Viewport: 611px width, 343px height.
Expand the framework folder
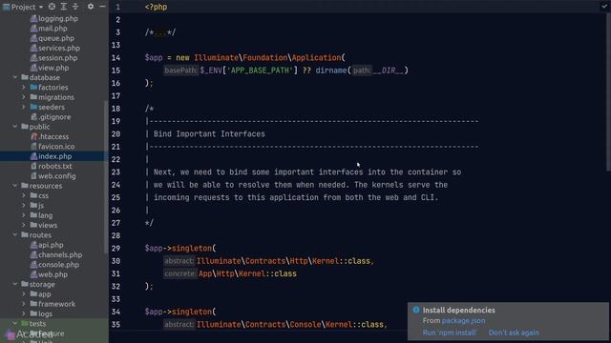tap(24, 304)
